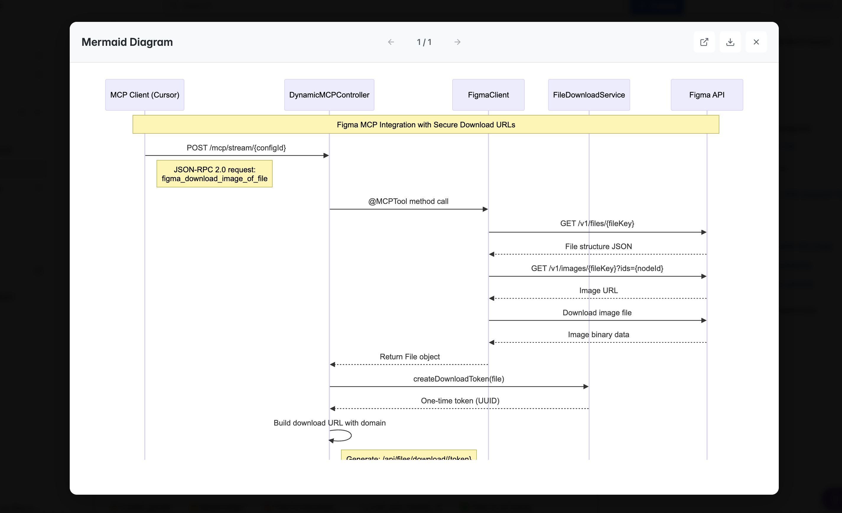Click the 1 / 1 page counter
The width and height of the screenshot is (842, 513).
tap(424, 42)
